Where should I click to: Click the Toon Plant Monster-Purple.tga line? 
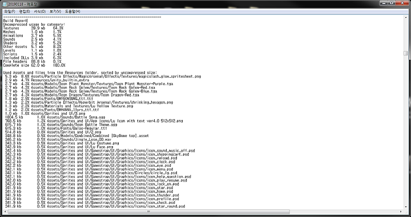coord(89,84)
